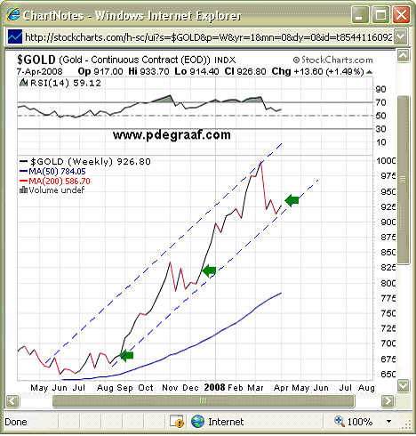Screen dimensions: 416x436
Task: Click the zoom magnifier icon
Action: [x=340, y=422]
